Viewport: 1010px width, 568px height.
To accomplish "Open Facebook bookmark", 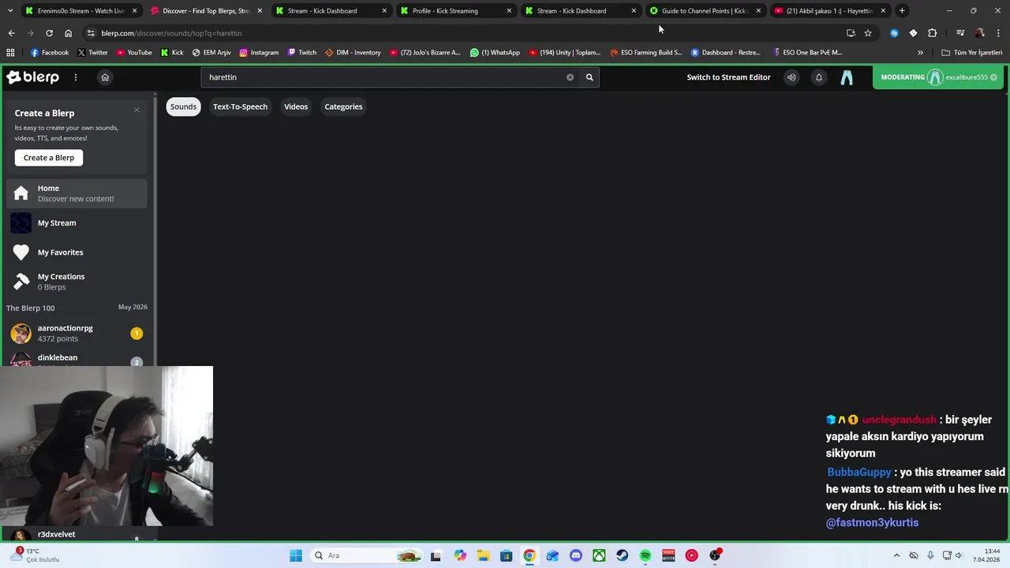I will point(50,53).
